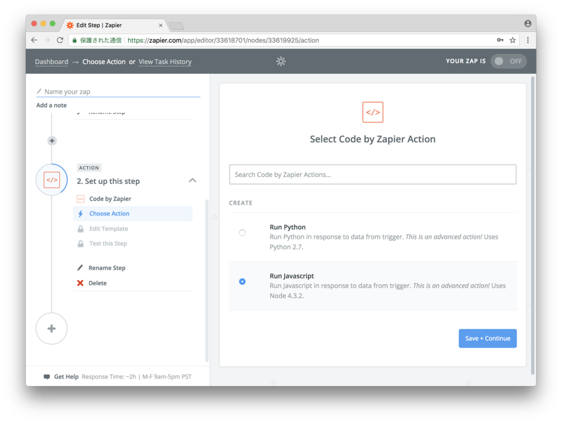Click the saved password key icon
562x423 pixels.
[500, 40]
